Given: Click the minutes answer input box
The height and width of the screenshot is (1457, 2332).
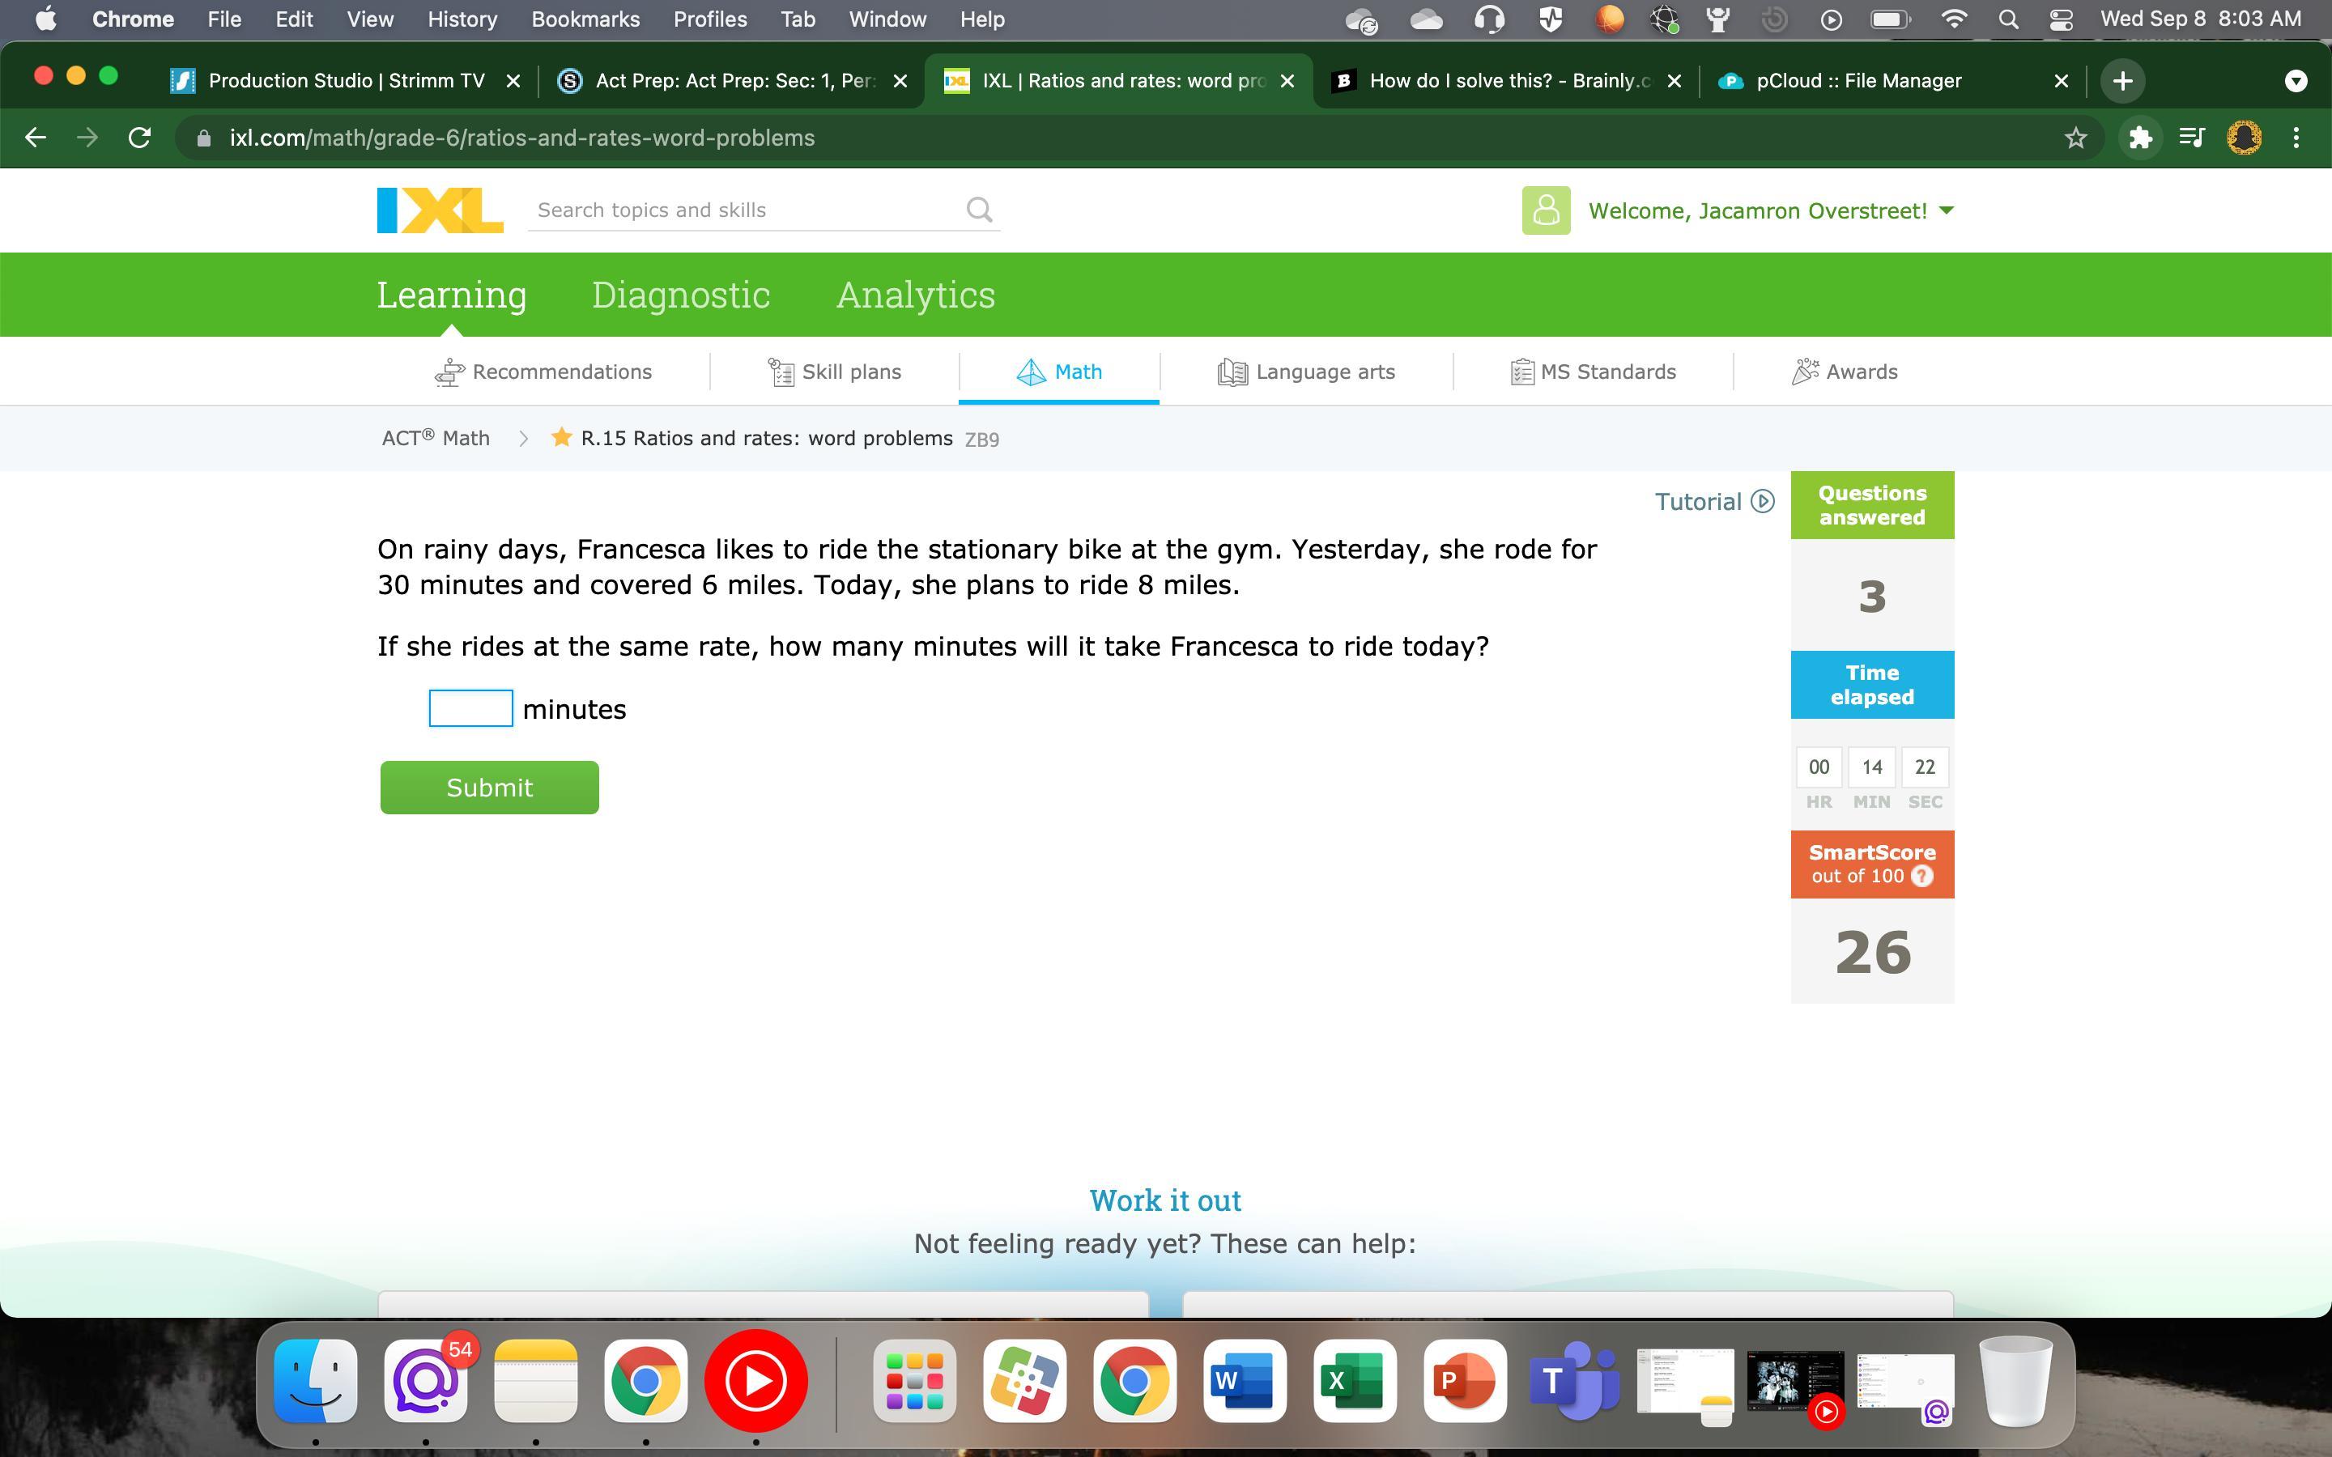Looking at the screenshot, I should [470, 709].
